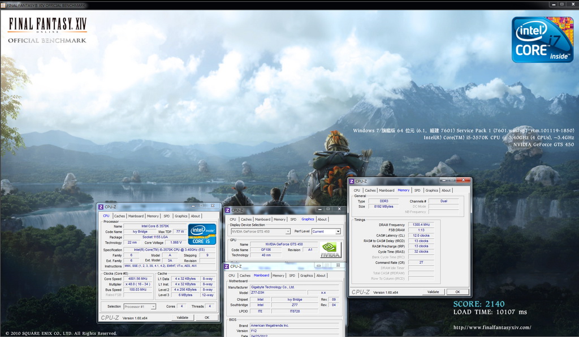Click the Core Speed value 4801.56 MHz
579x337 pixels.
point(138,279)
